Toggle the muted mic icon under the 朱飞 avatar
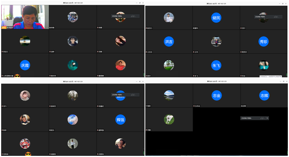Image resolution: width=289 pixels, height=157 pixels. pos(194,76)
